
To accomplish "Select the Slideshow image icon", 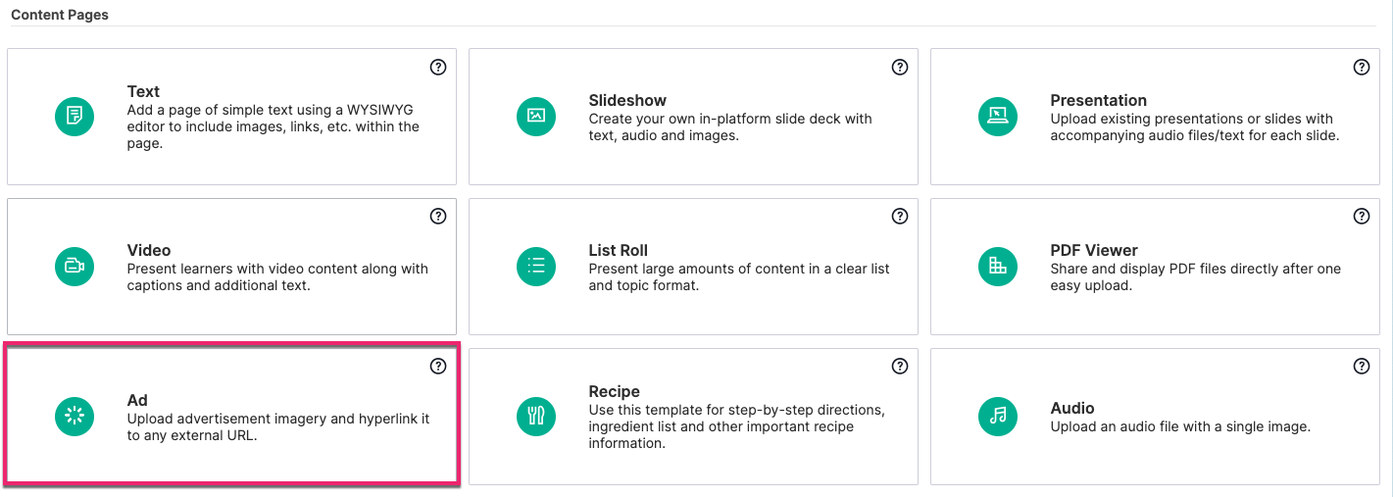I will click(536, 117).
